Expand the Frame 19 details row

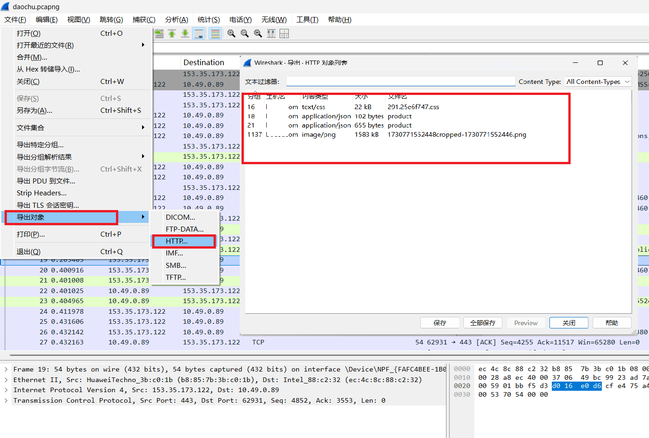(6, 369)
